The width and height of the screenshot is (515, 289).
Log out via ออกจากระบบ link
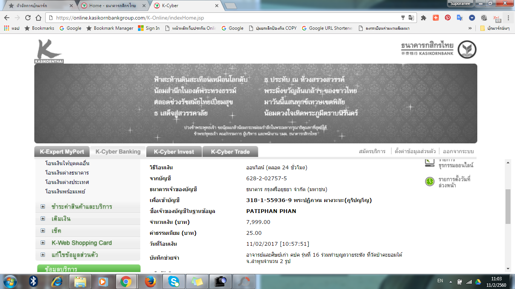click(458, 151)
